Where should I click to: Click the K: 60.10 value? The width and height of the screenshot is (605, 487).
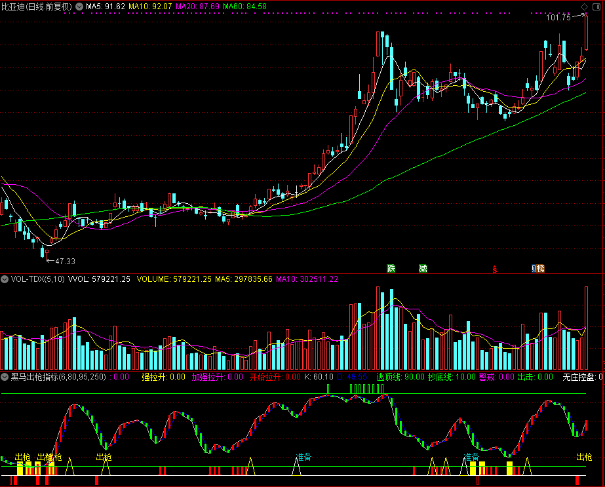tap(319, 377)
